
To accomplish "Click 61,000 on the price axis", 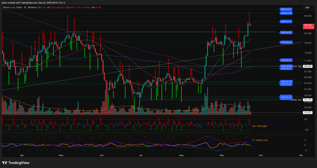I will pos(308,89).
